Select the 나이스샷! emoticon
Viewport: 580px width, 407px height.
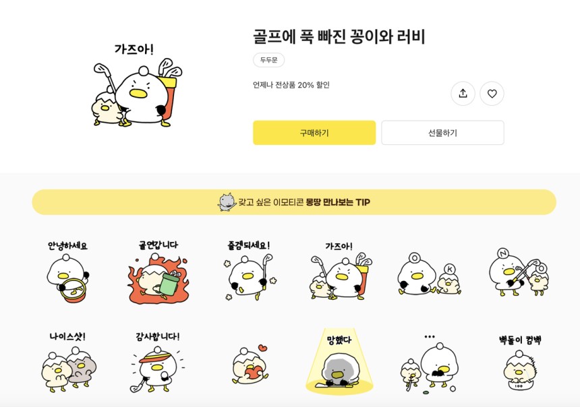coord(67,363)
